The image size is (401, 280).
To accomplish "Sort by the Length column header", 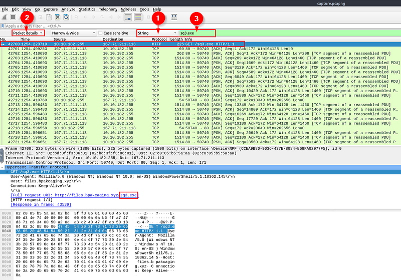I will pyautogui.click(x=176, y=40).
